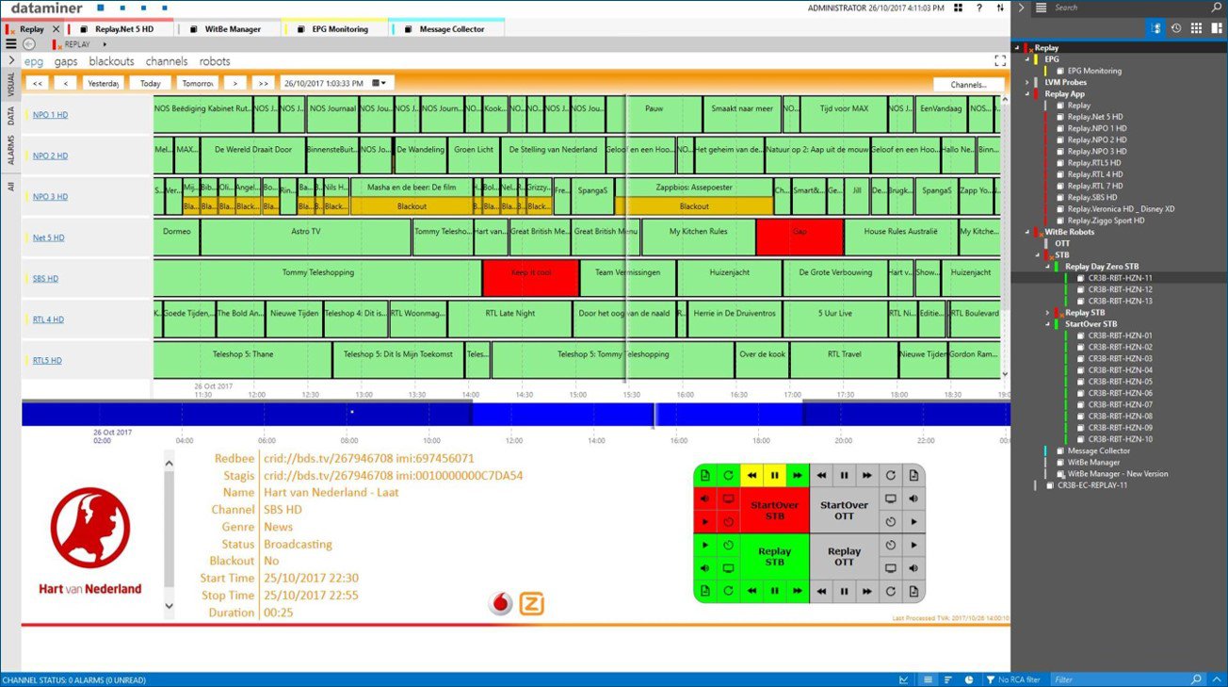Click the StartOver STB timer icon
Screen dimensions: 1228x687
click(728, 522)
